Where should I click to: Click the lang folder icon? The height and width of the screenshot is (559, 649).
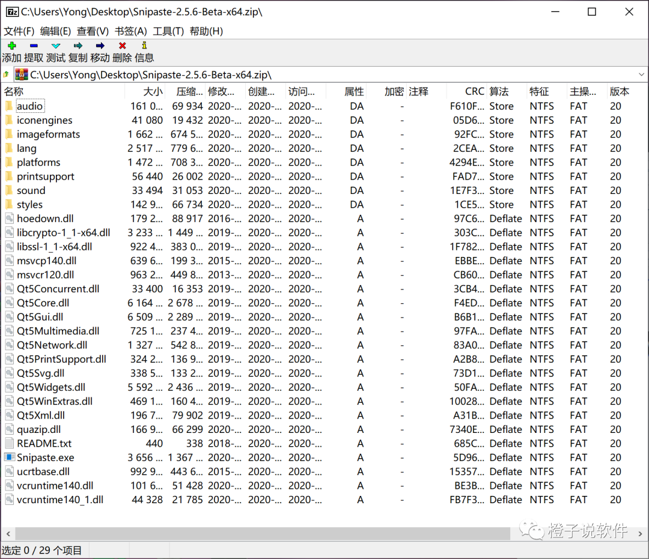[8, 148]
